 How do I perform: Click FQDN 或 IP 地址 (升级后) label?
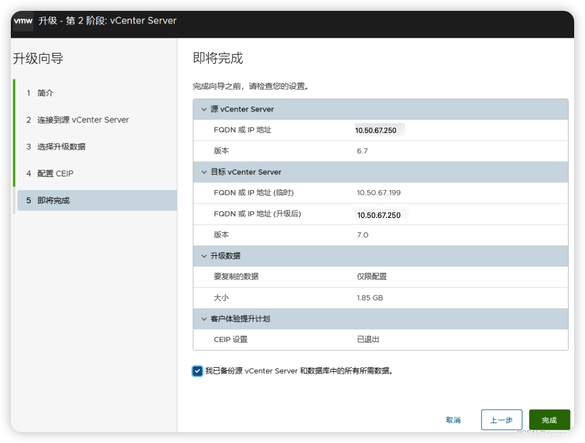pos(258,214)
